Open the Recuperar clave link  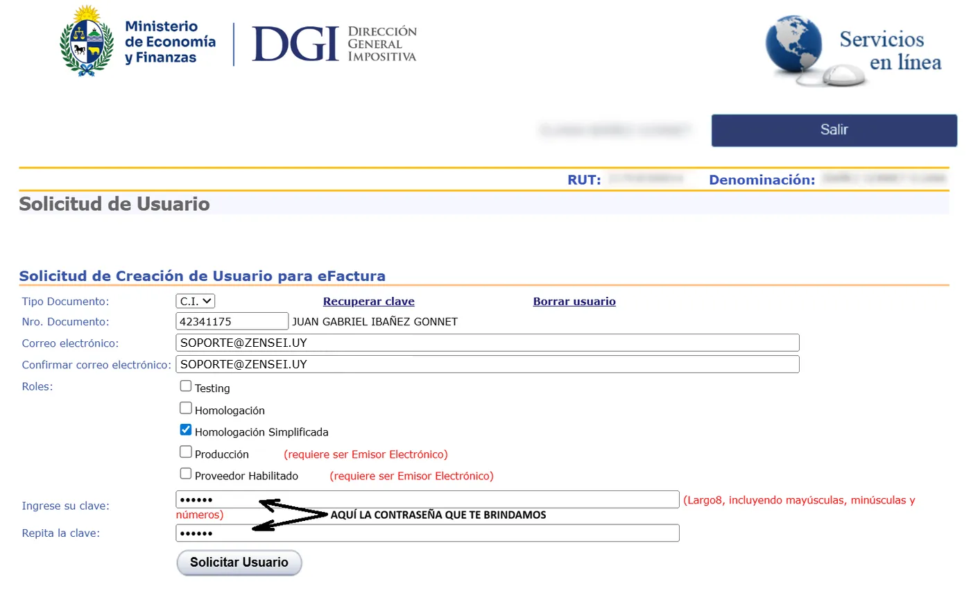[x=369, y=301]
